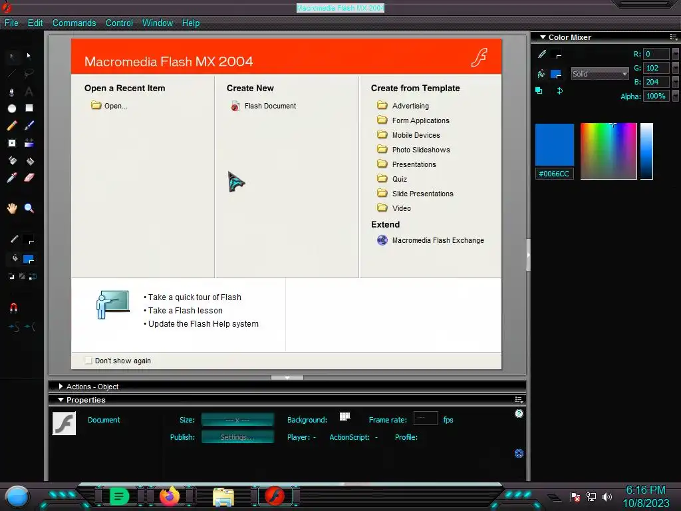
Task: Select the Free Transform tool
Action: click(12, 143)
